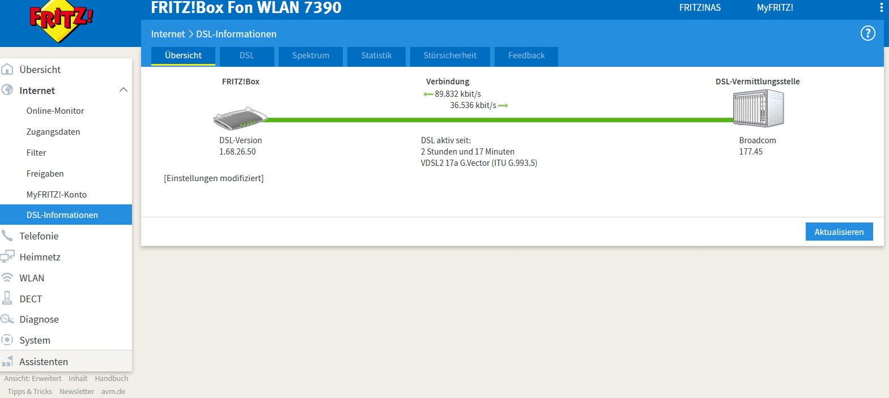The height and width of the screenshot is (398, 889).
Task: Click the green upstream arrow
Action: coord(503,106)
